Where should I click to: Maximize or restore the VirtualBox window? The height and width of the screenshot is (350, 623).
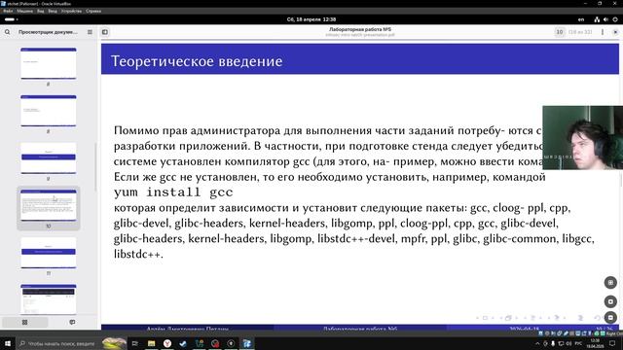(x=600, y=4)
